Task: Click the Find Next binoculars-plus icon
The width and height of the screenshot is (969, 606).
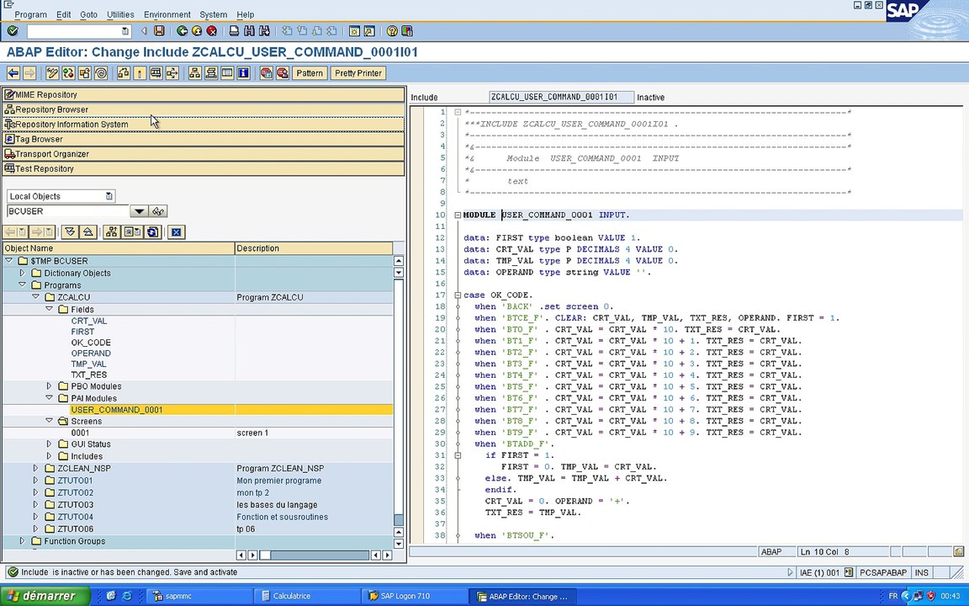Action: click(x=264, y=31)
